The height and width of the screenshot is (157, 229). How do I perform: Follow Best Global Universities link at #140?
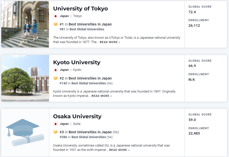pos(89,83)
